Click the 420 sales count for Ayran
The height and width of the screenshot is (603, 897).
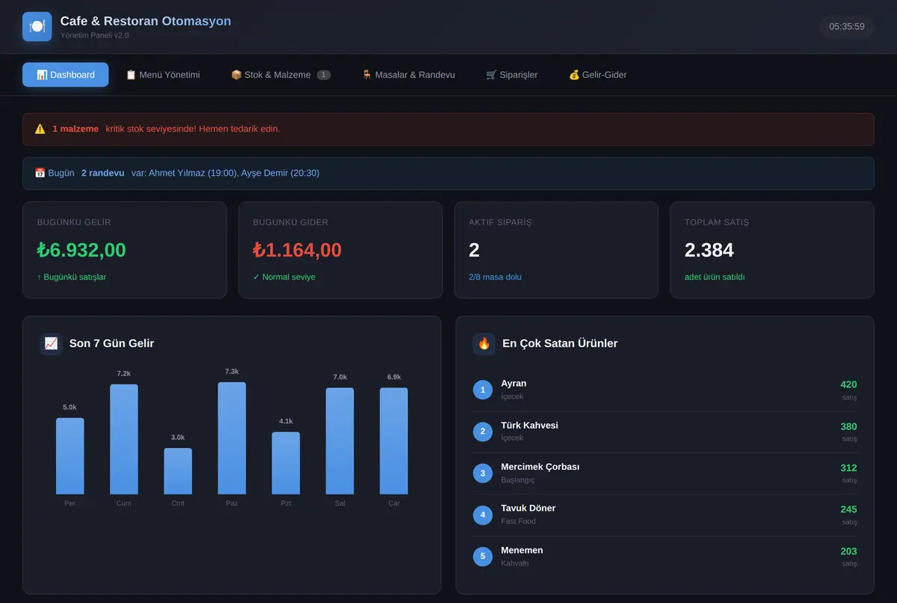tap(848, 385)
